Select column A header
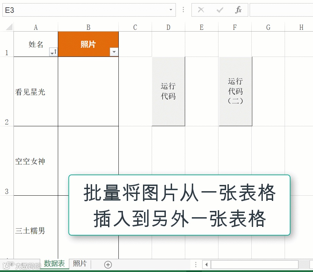 [36, 27]
